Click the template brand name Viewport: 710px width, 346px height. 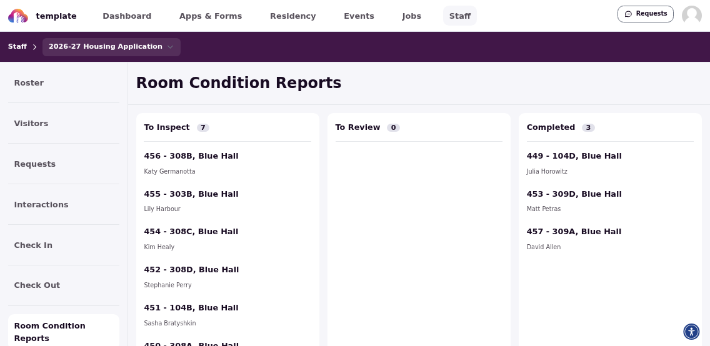[56, 16]
